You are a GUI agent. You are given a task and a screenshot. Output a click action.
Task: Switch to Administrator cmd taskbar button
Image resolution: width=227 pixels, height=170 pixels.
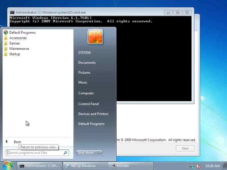39,166
